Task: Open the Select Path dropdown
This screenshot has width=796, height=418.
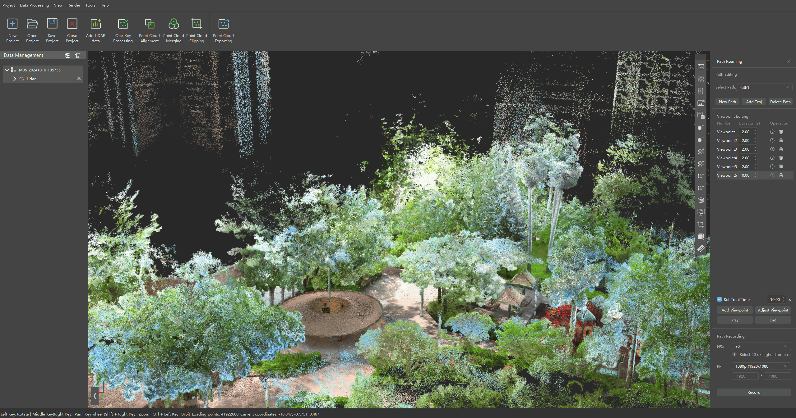Action: tap(764, 88)
